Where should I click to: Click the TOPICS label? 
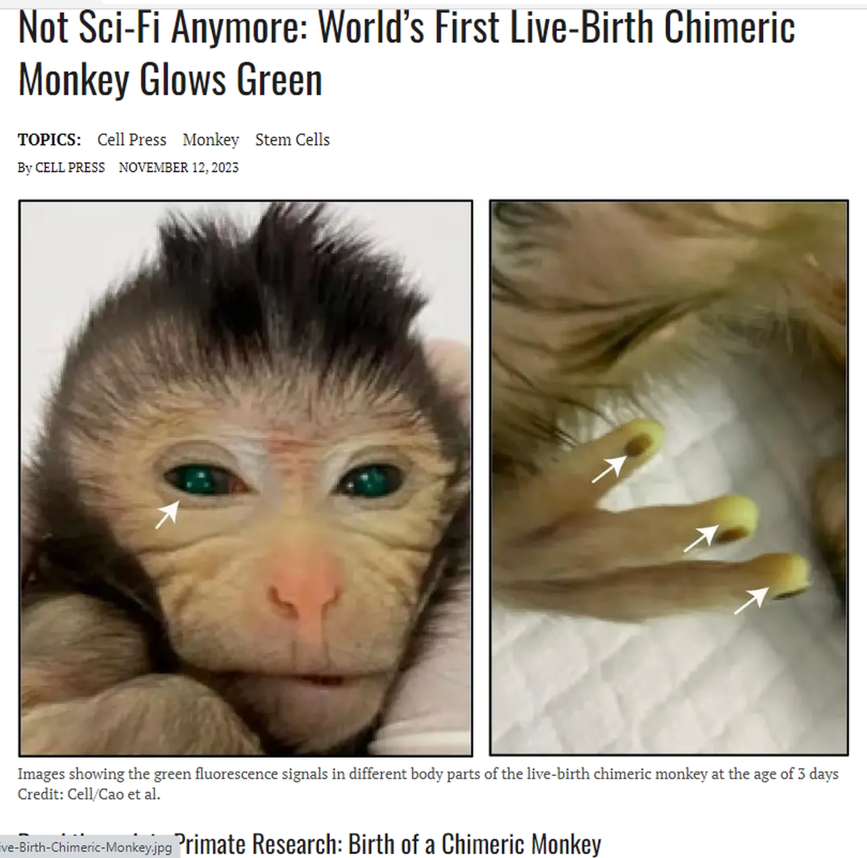point(49,140)
